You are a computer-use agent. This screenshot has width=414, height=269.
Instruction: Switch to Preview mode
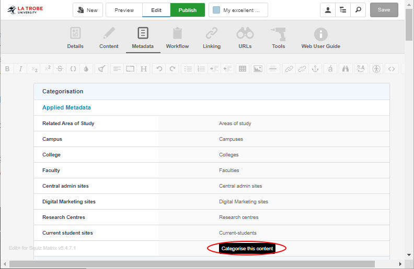tap(124, 10)
